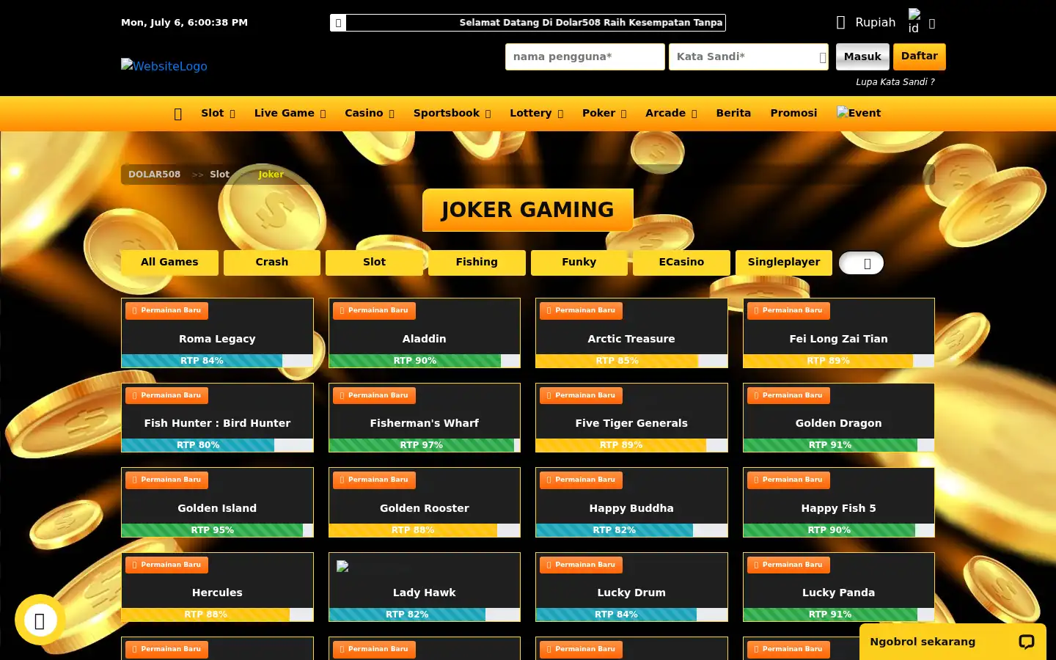Click the Lupa Kata Sandi link
1056x660 pixels.
click(x=895, y=82)
